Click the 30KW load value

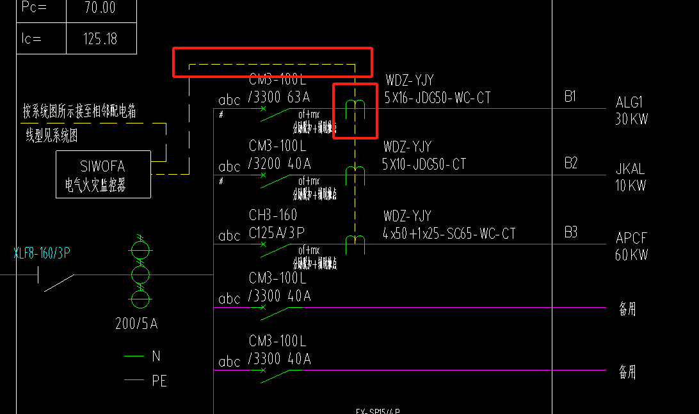coord(632,119)
